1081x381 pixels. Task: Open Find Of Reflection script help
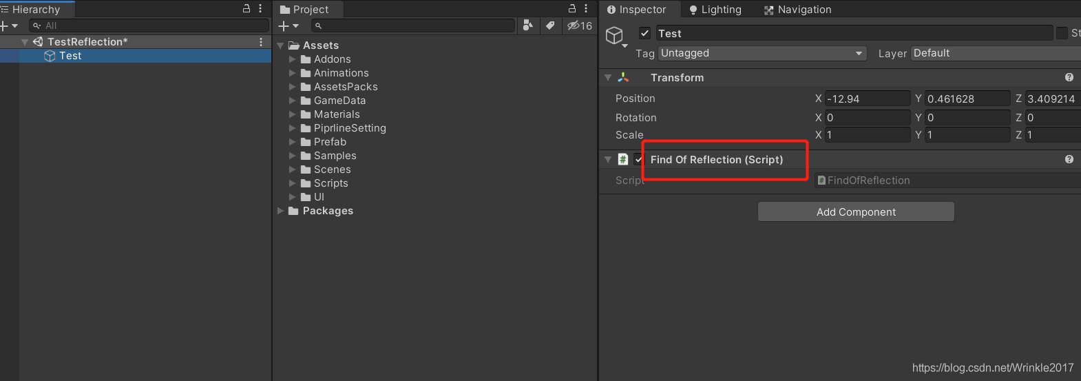[x=1069, y=160]
